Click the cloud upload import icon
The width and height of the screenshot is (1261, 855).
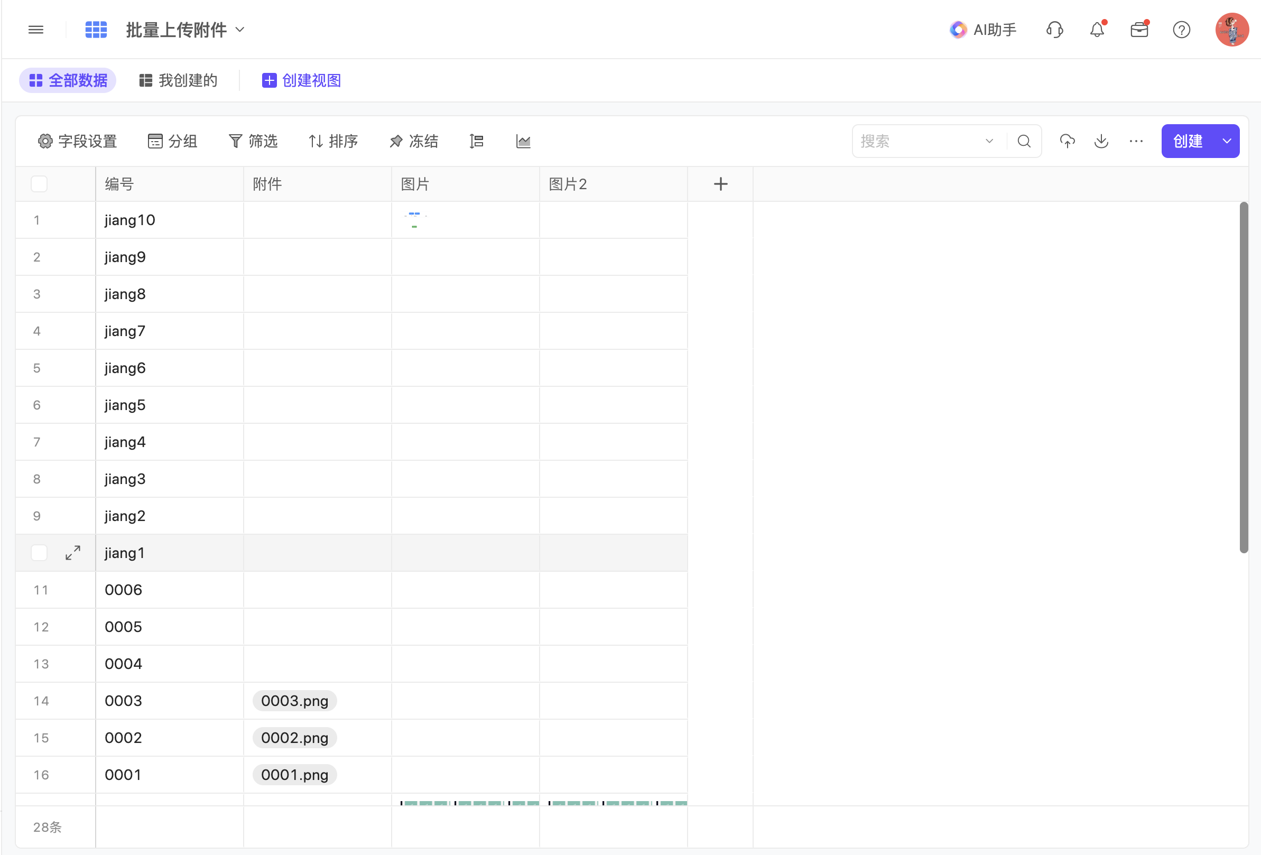[x=1067, y=142]
